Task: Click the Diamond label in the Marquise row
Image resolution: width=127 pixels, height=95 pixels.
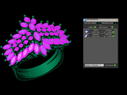Action: (108, 35)
